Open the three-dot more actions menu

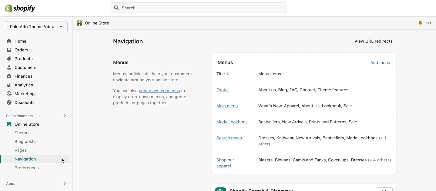click(429, 23)
